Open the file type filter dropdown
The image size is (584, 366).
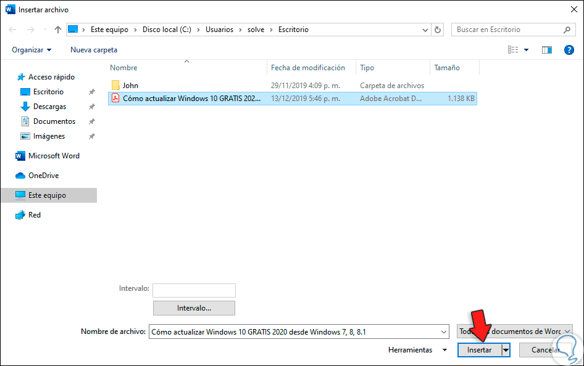pyautogui.click(x=515, y=331)
